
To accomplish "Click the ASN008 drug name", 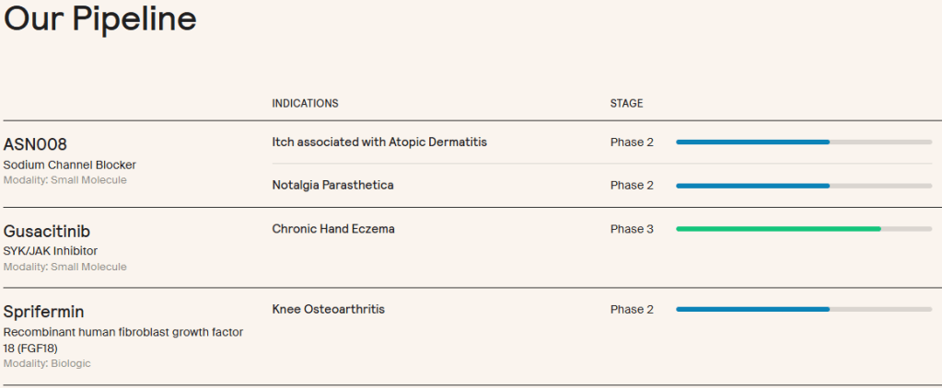I will click(35, 144).
